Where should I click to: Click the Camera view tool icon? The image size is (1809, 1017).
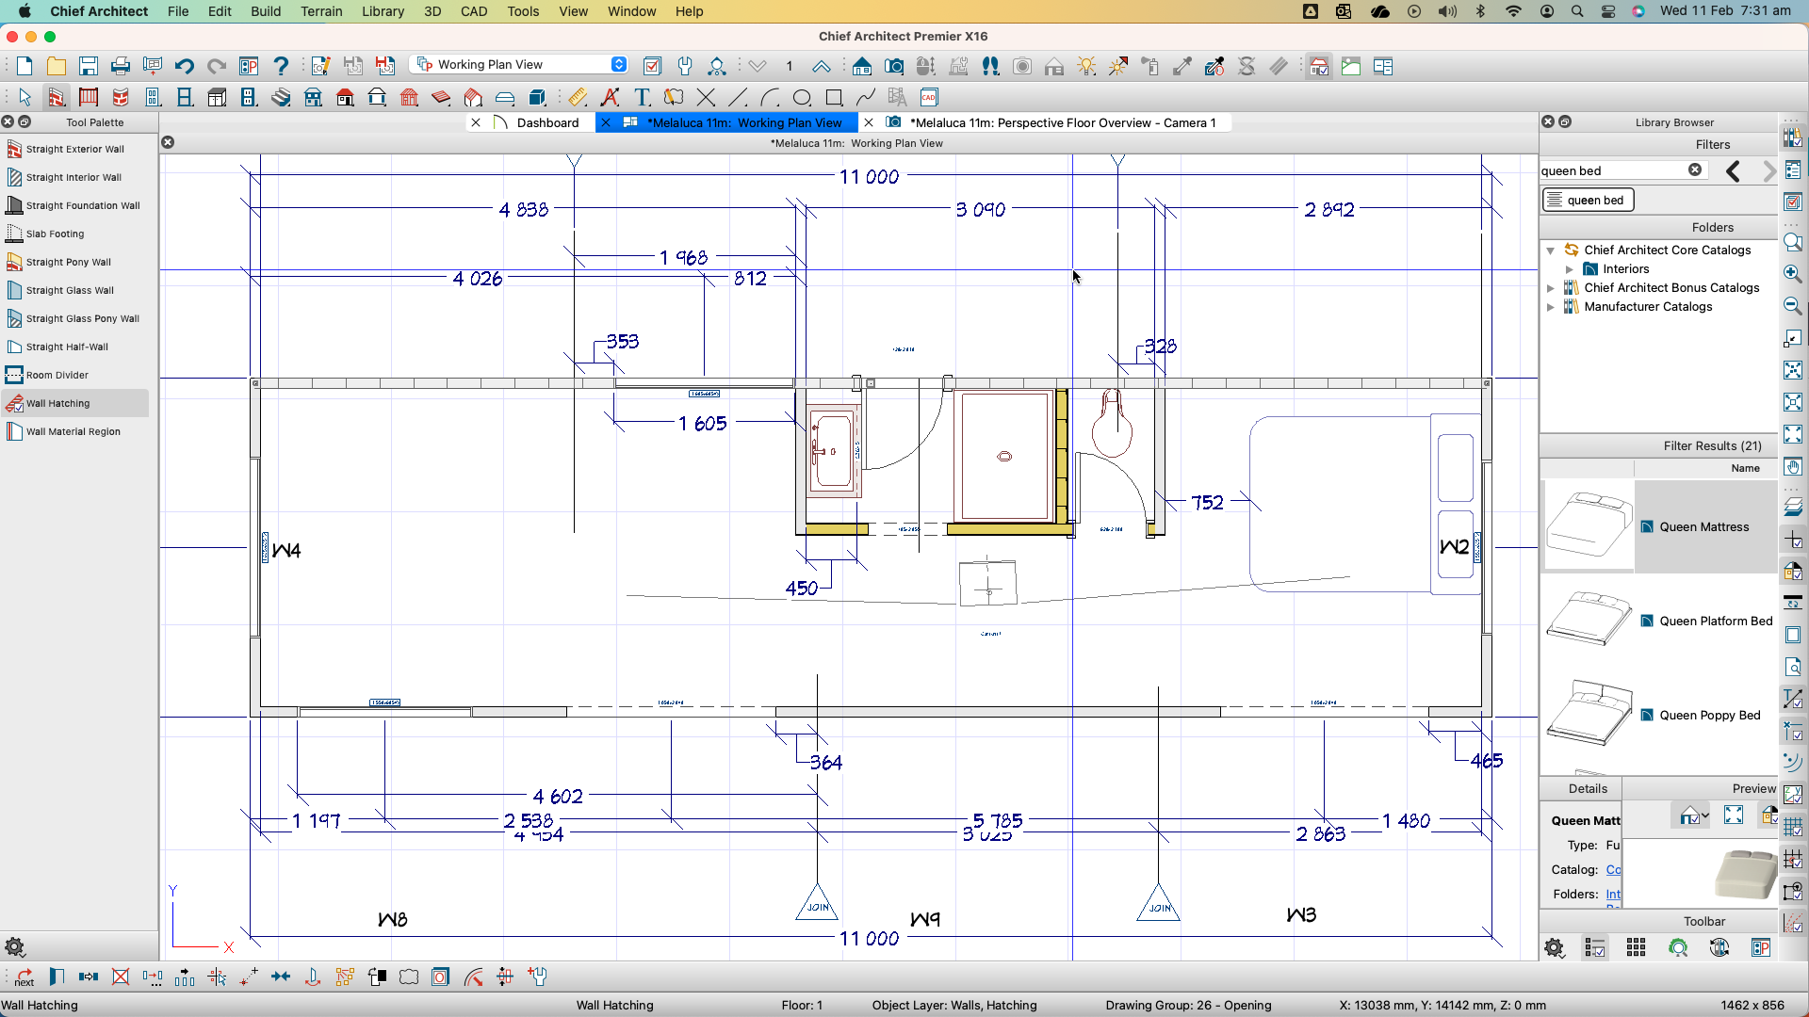tap(893, 66)
